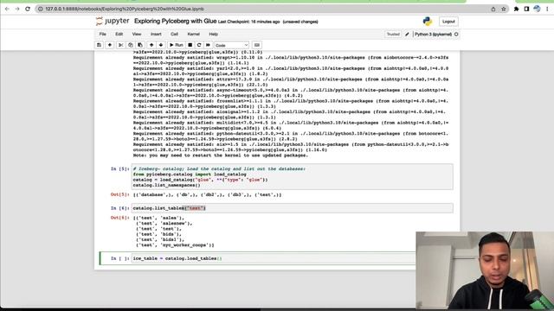Image resolution: width=554 pixels, height=311 pixels.
Task: Click the site information icon in address bar
Action: [41, 9]
